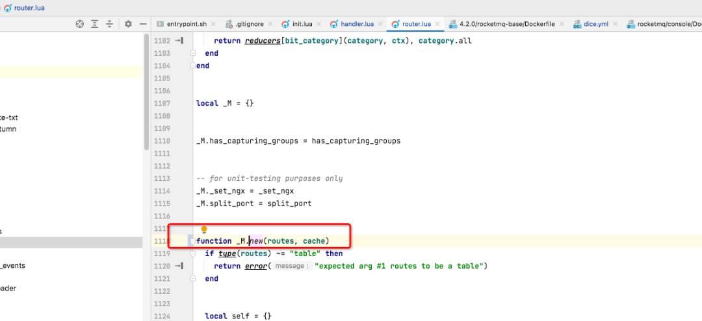Close the 4.2.0/rocketmq-base/Dockerfile tab
Screen dimensions: 702x321
(562, 24)
